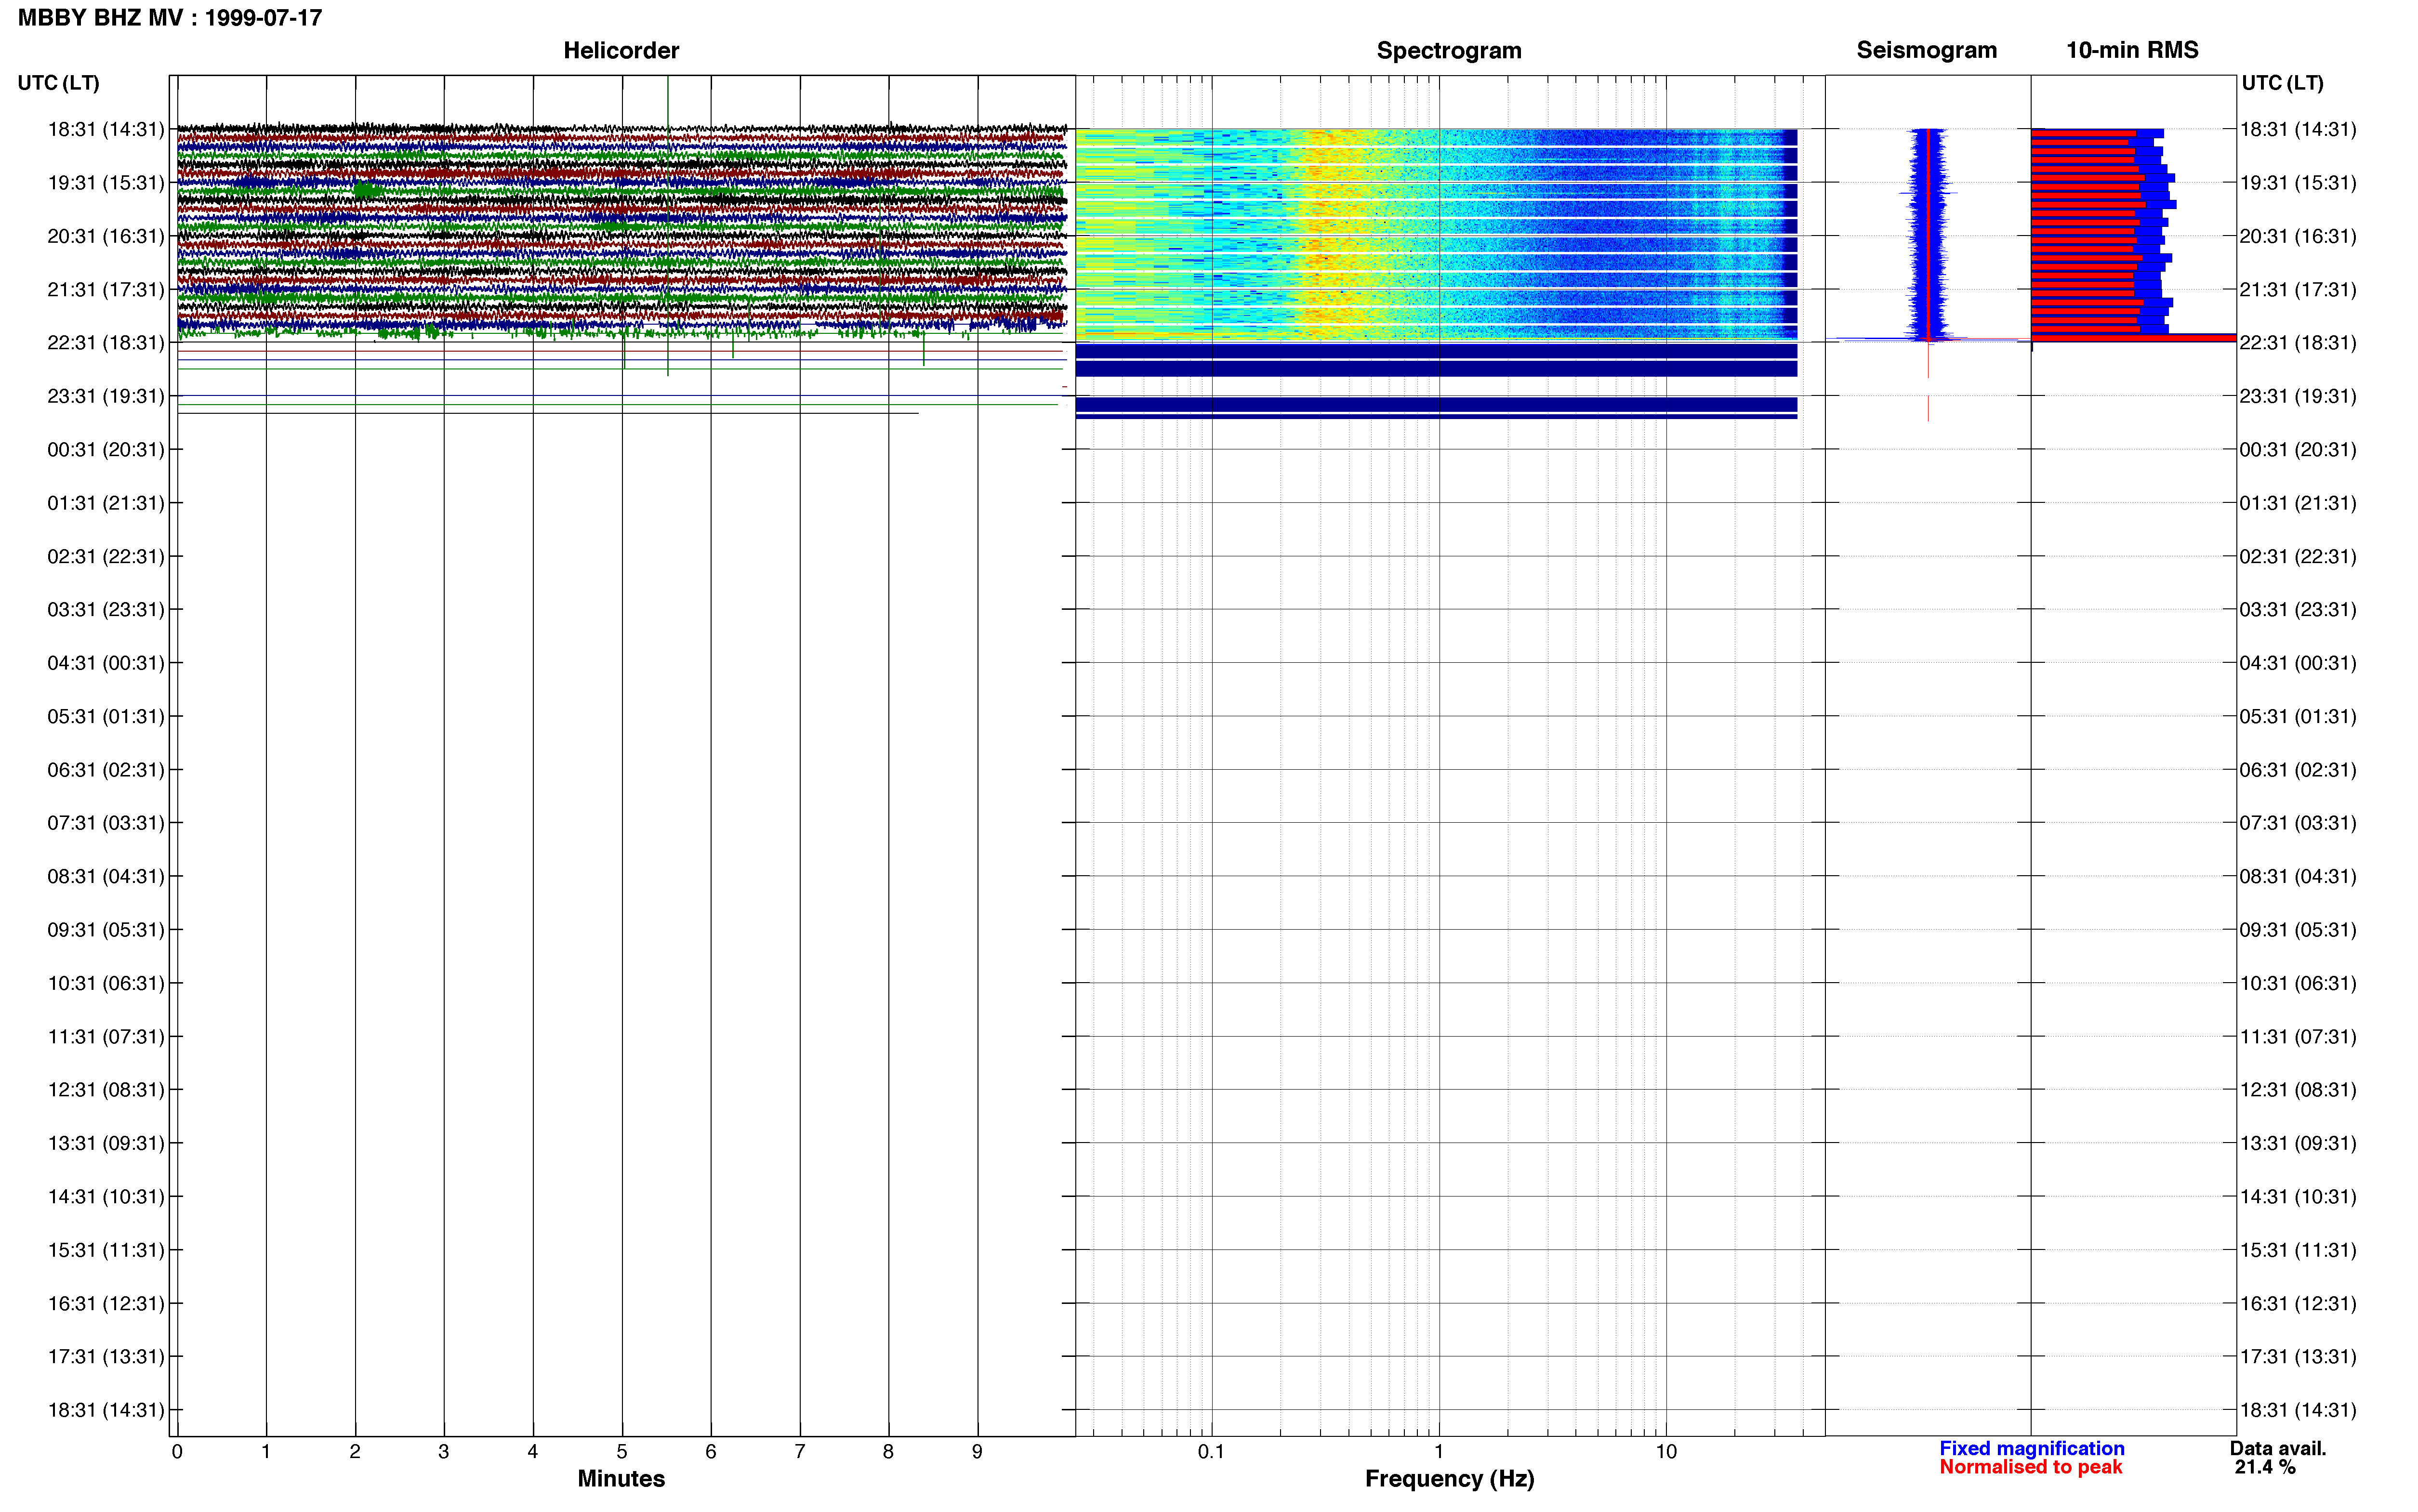Click the 0.1 tick on frequency axis

pos(1211,1451)
